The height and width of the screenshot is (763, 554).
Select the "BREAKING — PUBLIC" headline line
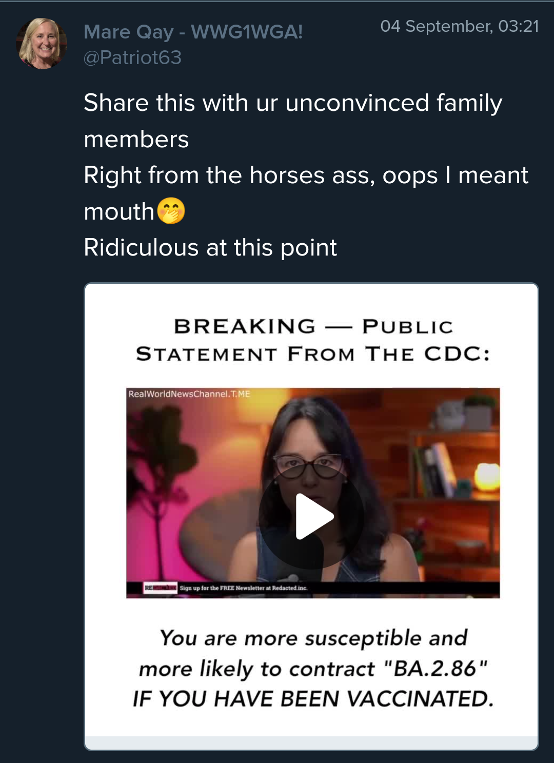[313, 326]
